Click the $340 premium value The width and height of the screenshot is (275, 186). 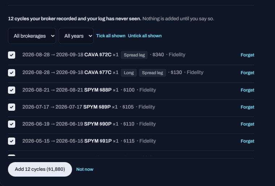coord(158,55)
